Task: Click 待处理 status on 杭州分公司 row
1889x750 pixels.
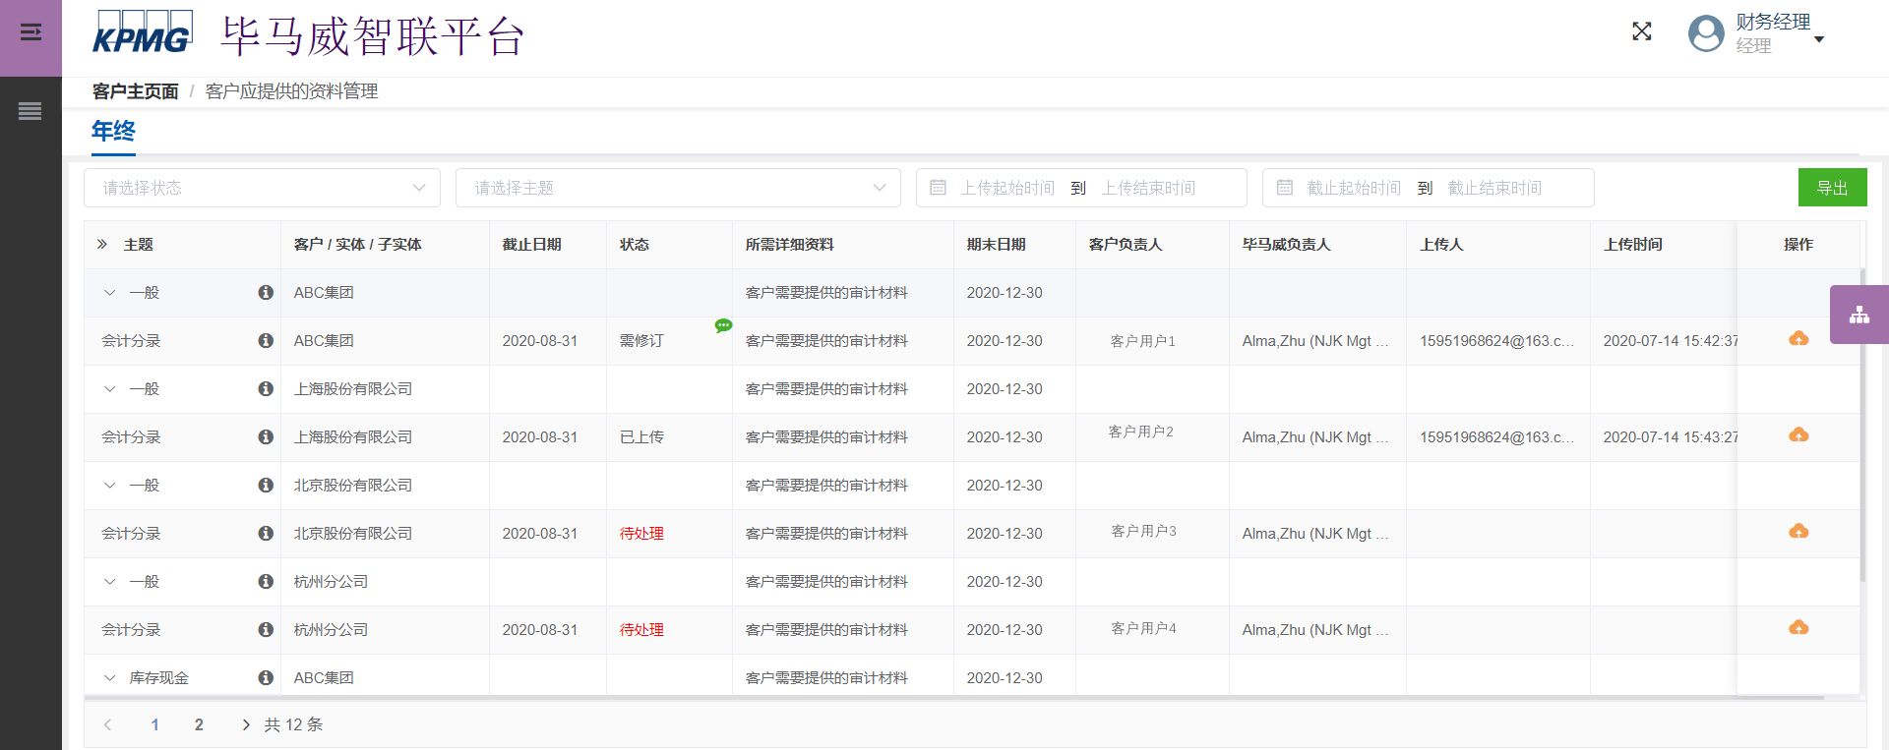Action: point(641,630)
